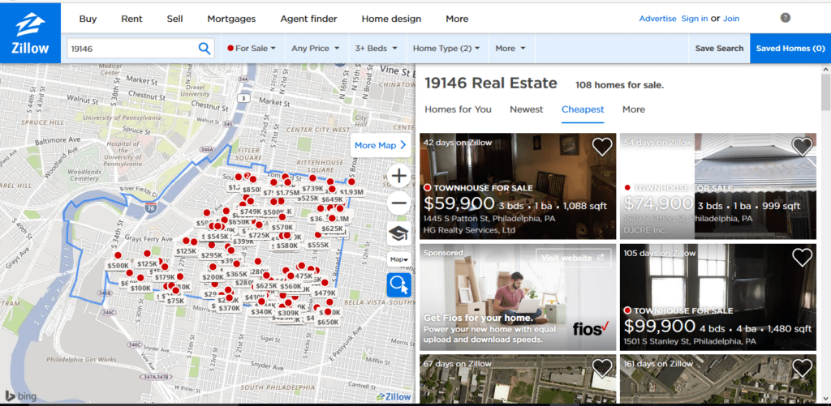The height and width of the screenshot is (406, 831).
Task: Click the More Map button
Action: point(381,145)
